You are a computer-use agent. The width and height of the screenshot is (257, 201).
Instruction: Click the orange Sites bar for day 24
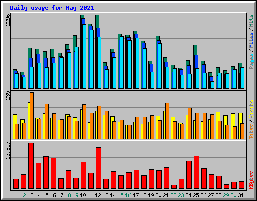point(190,123)
